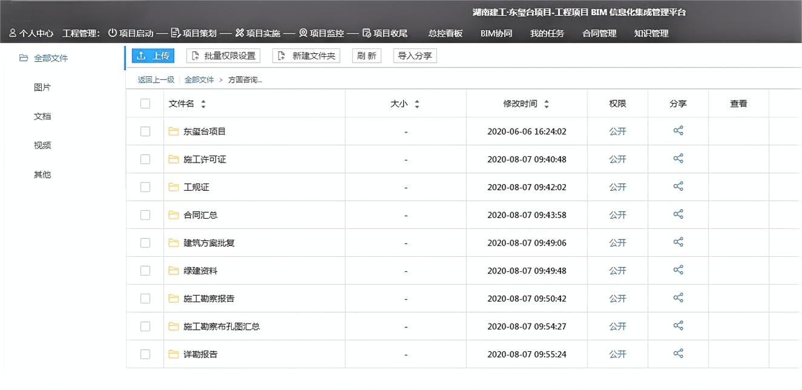
Task: Click folder icon next to 绿建资料
Action: (174, 271)
